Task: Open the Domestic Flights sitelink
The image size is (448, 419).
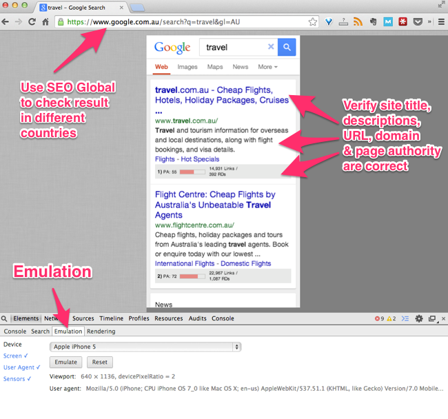Action: coord(246,264)
